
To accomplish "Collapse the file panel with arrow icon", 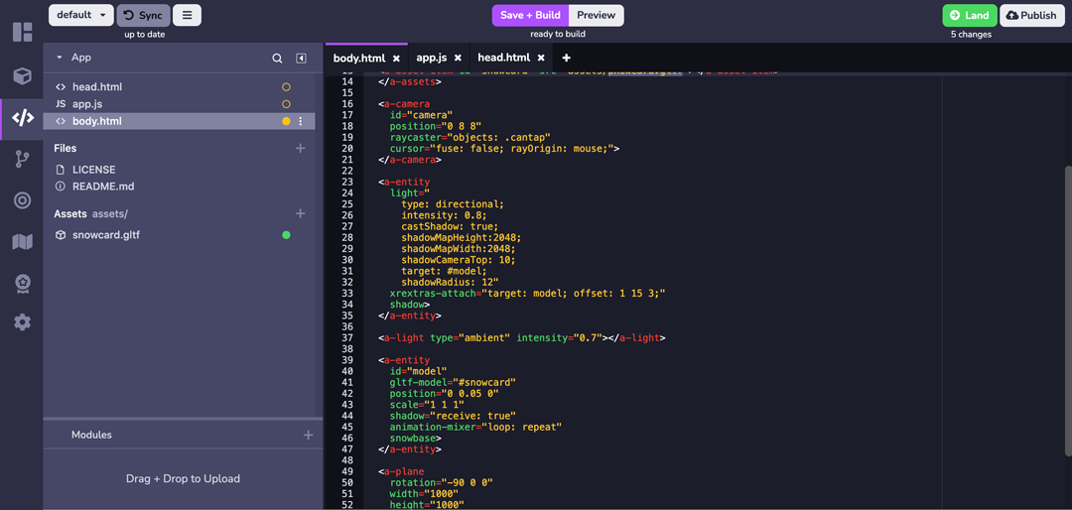I will point(301,59).
